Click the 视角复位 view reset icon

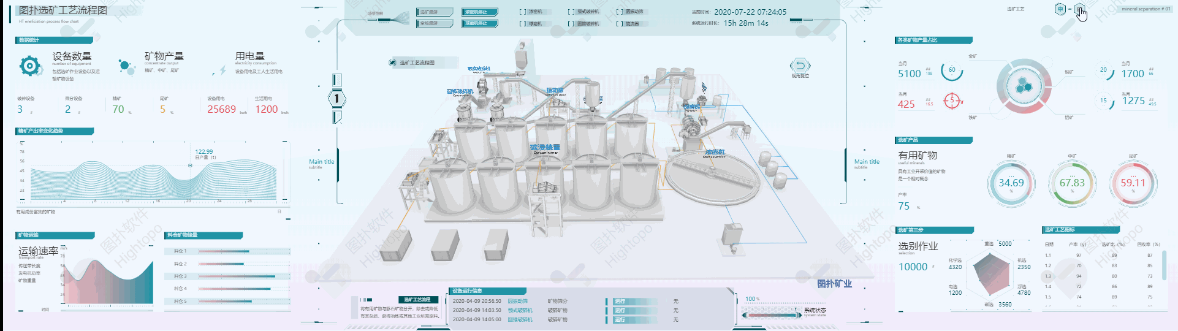800,66
